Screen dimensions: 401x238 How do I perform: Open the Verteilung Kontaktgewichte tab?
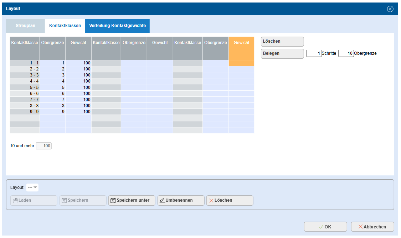coord(117,26)
